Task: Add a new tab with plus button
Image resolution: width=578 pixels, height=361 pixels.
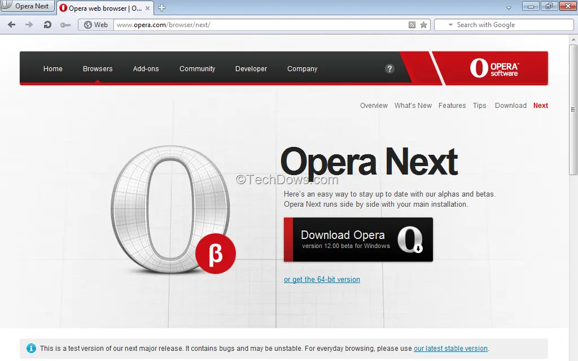Action: click(x=161, y=8)
